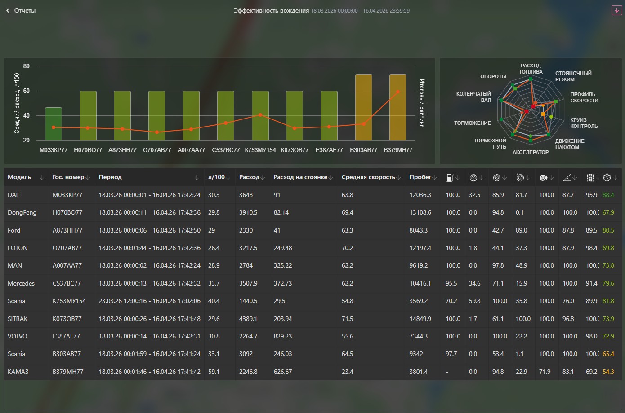Click the angle ruler column icon
625x413 pixels.
pyautogui.click(x=567, y=178)
